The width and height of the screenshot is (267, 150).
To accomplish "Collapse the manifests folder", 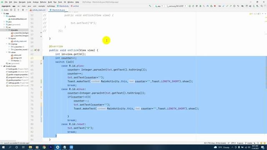I will click(x=4, y=16).
